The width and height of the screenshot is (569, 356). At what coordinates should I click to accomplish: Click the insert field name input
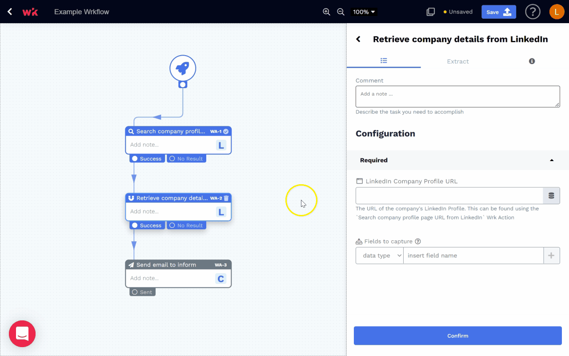[x=473, y=256]
